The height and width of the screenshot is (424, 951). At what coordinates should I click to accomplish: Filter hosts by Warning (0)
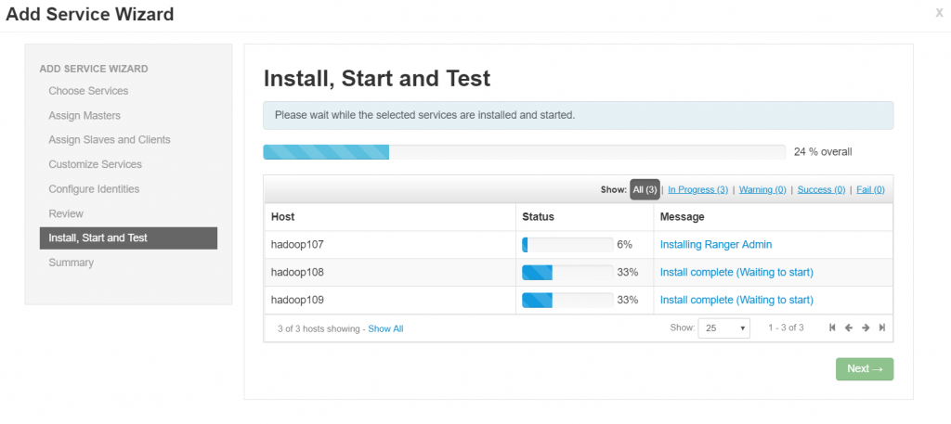tap(762, 189)
